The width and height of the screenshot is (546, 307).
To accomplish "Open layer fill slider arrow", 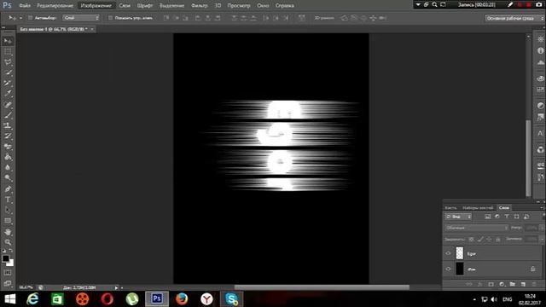I will 542,239.
